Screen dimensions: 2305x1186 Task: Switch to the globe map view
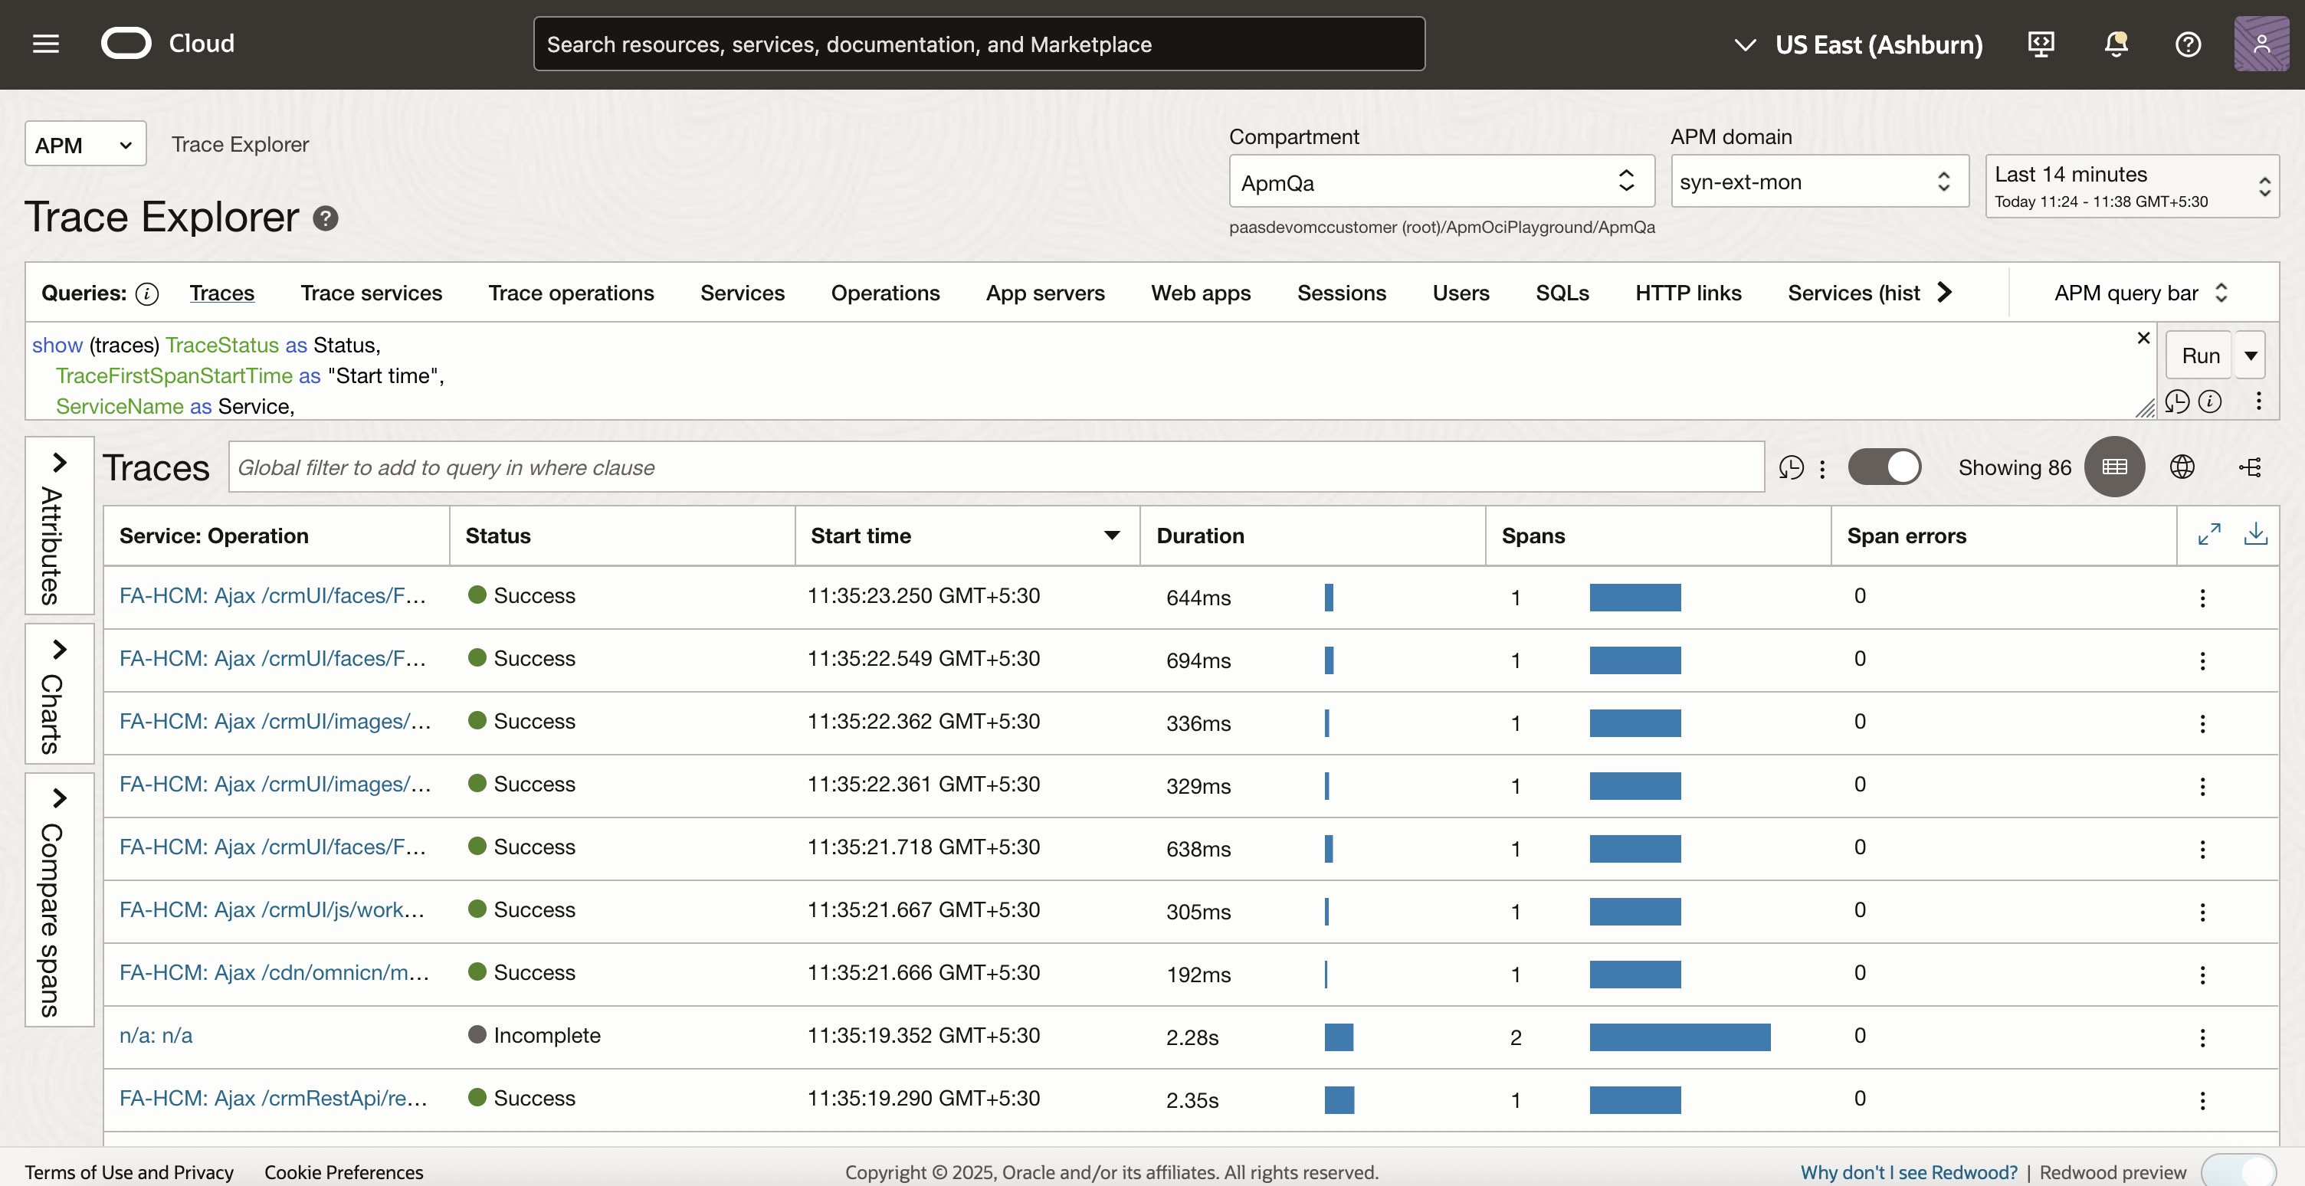[x=2182, y=467]
